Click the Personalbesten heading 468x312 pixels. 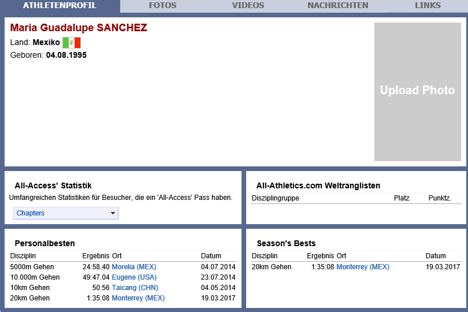tap(44, 243)
